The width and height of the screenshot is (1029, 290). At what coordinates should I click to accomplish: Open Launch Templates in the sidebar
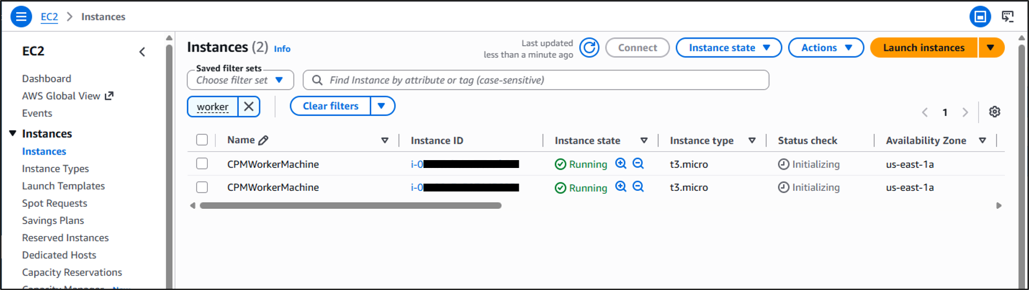(x=63, y=186)
